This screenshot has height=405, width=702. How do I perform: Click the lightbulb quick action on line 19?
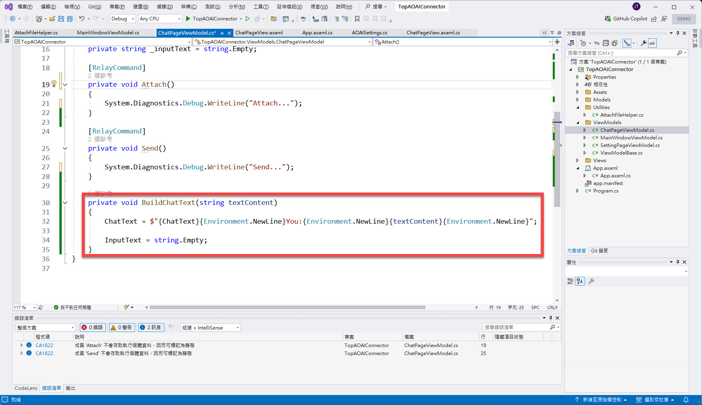[54, 84]
